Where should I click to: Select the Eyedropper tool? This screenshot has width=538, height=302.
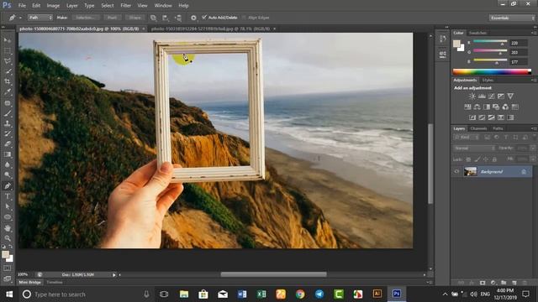click(x=8, y=91)
